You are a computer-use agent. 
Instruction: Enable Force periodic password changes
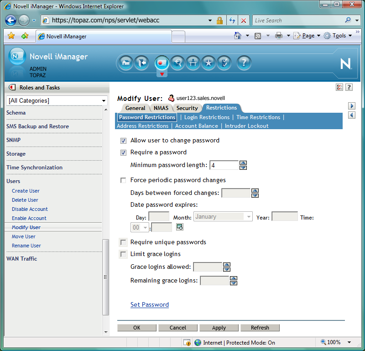[x=123, y=180]
